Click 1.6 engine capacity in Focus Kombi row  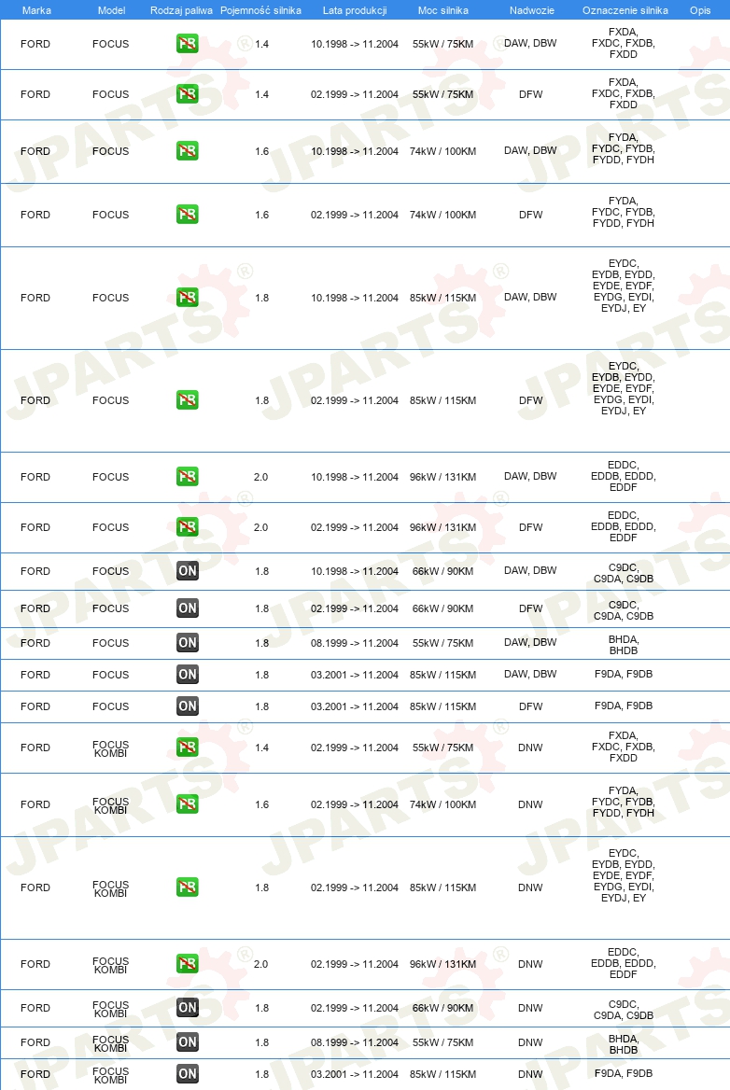[261, 804]
